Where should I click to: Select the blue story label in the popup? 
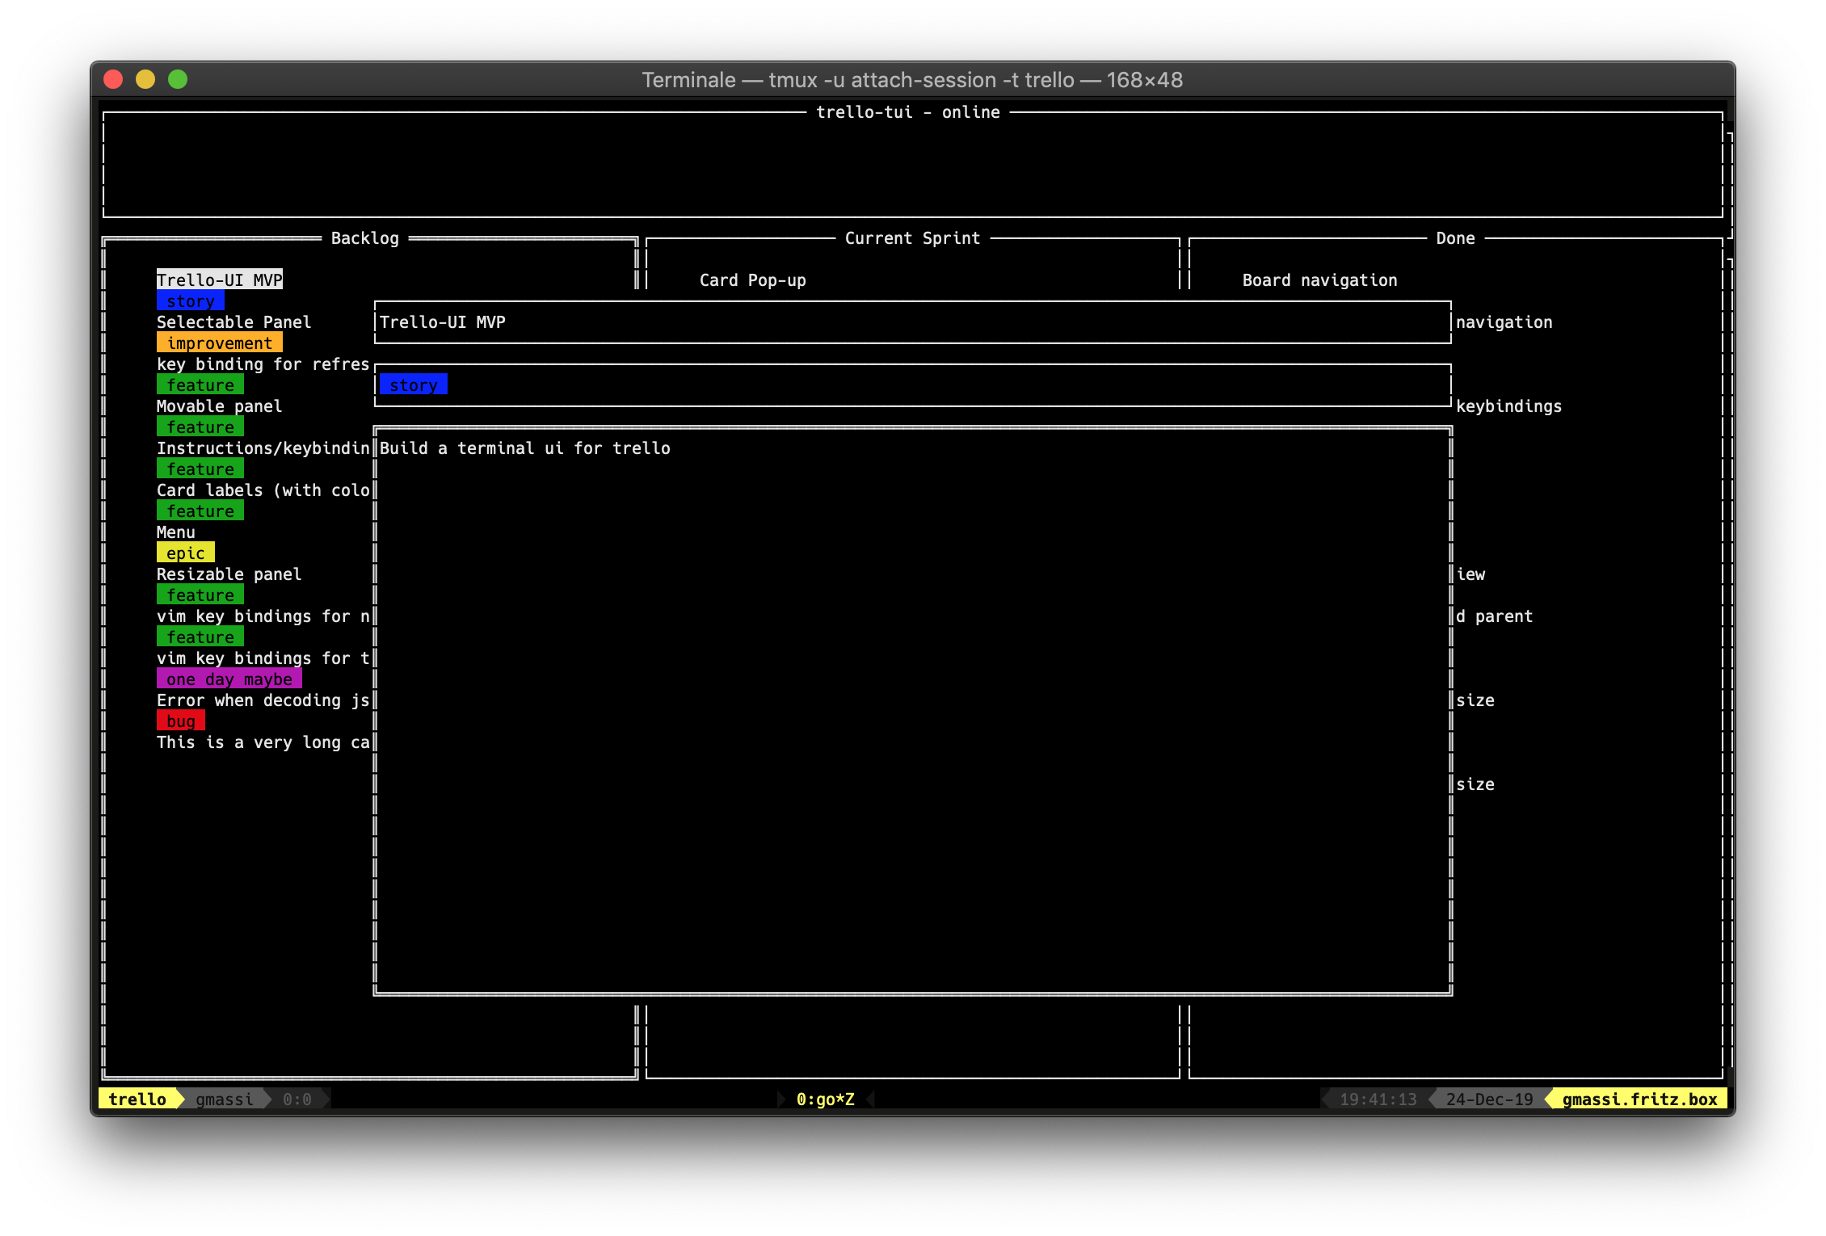(413, 385)
